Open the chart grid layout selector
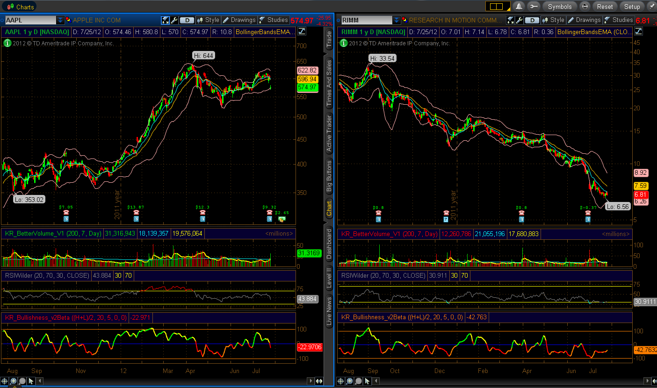Screen dimensions: 657x388 (x=498, y=7)
